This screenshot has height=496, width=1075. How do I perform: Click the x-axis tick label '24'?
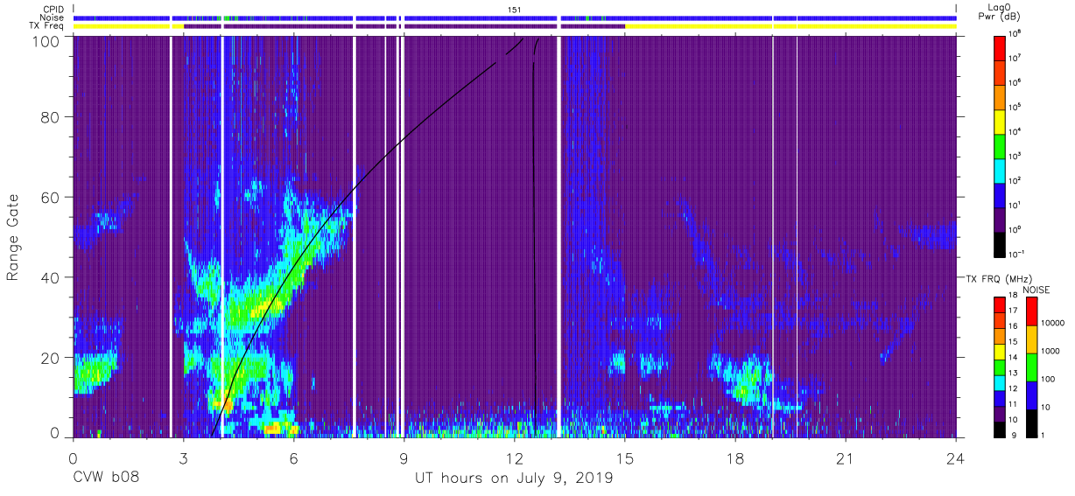[x=956, y=458]
